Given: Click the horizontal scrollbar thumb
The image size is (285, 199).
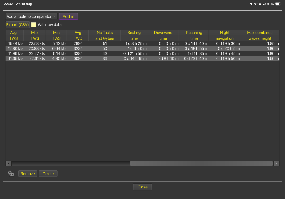Looking at the screenshot, I should point(202,163).
